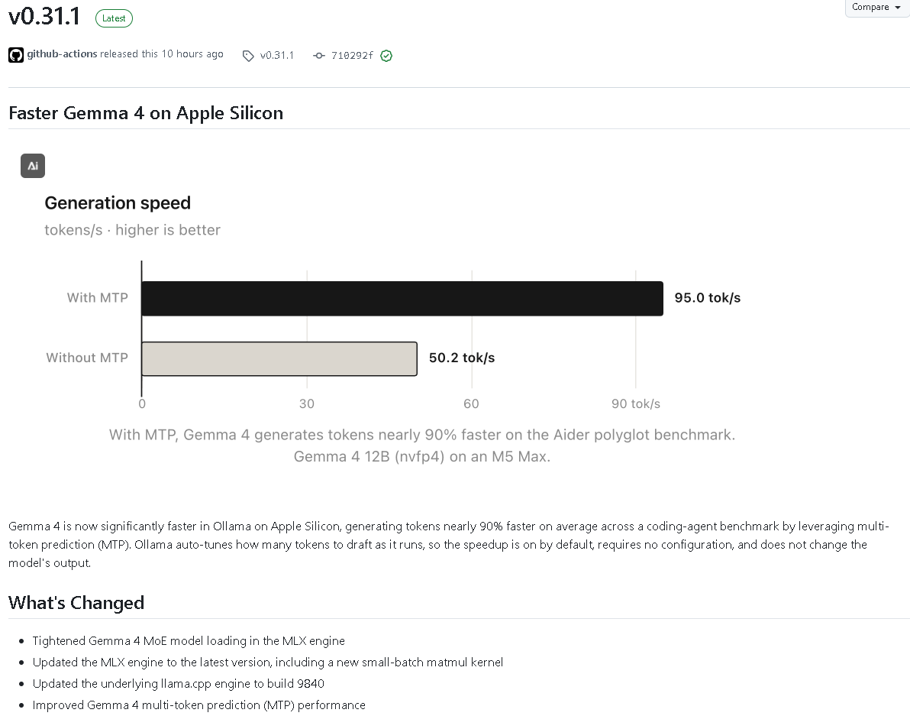Click the Generation speed chart title
Image resolution: width=910 pixels, height=716 pixels.
coord(118,203)
